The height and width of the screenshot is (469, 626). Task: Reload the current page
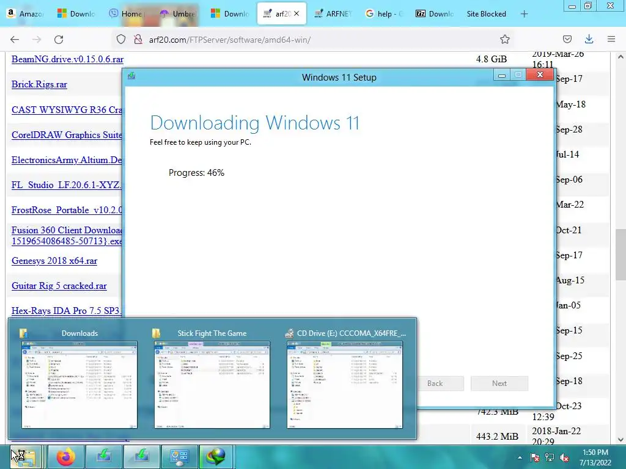[x=59, y=39]
